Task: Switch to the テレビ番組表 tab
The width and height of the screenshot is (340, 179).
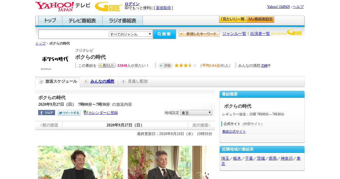Action: pyautogui.click(x=82, y=20)
